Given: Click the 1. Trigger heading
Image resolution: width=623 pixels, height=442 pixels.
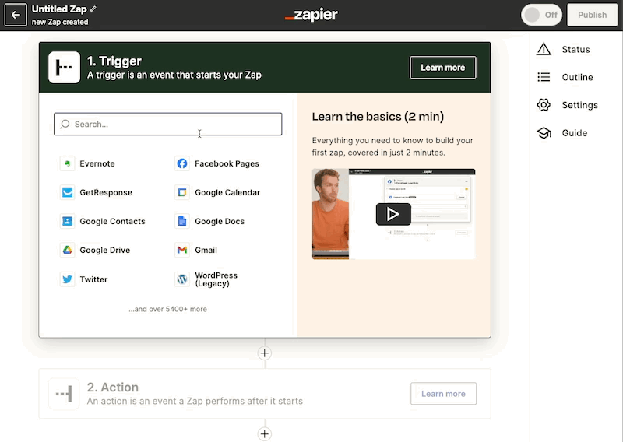Looking at the screenshot, I should click(114, 61).
